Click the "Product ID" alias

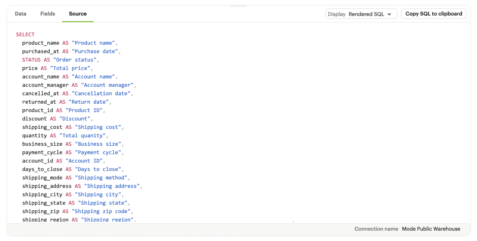84,110
